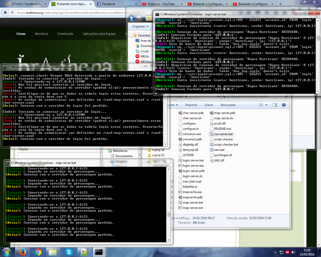Click the MEGA tray icon
The width and height of the screenshot is (321, 257).
287,252
